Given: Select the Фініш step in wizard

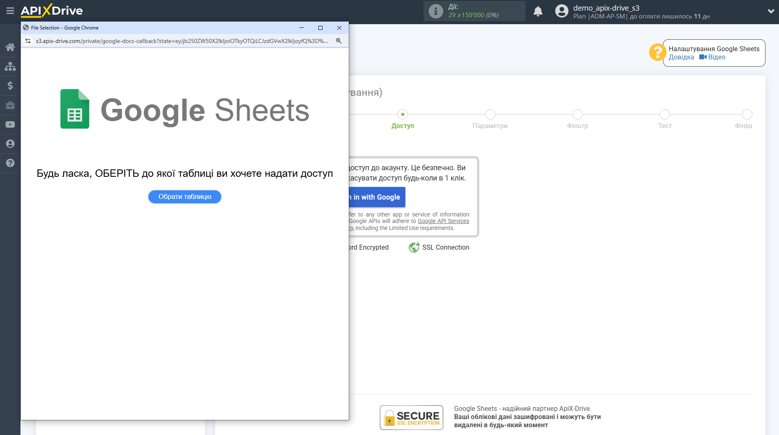Looking at the screenshot, I should [744, 119].
